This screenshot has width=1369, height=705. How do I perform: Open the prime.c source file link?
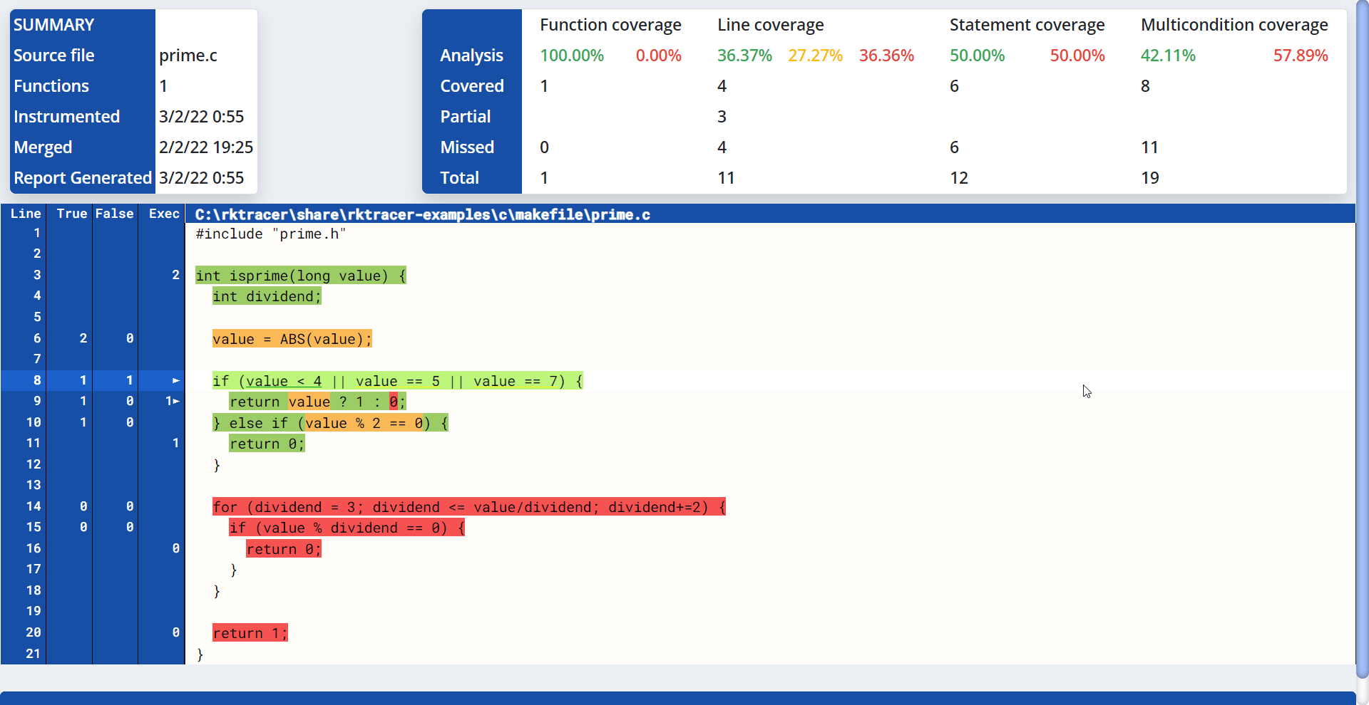pyautogui.click(x=188, y=55)
